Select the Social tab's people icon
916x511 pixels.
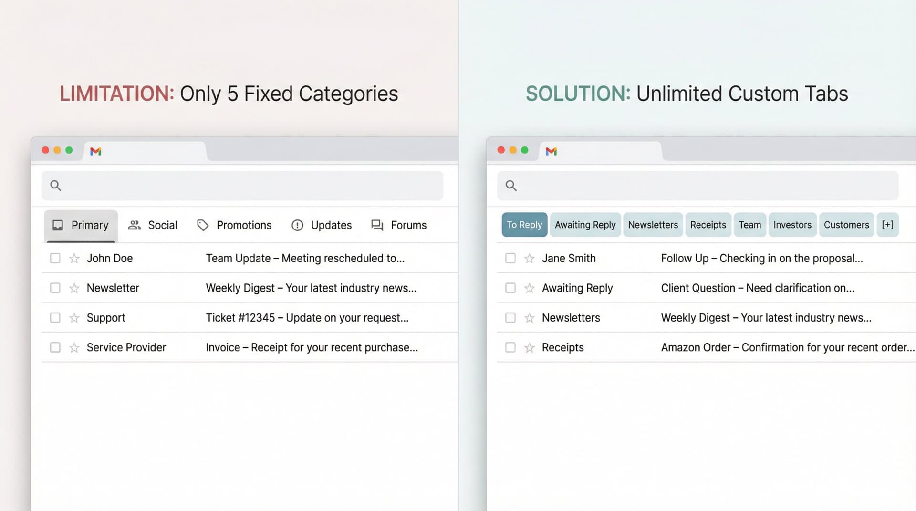point(134,225)
